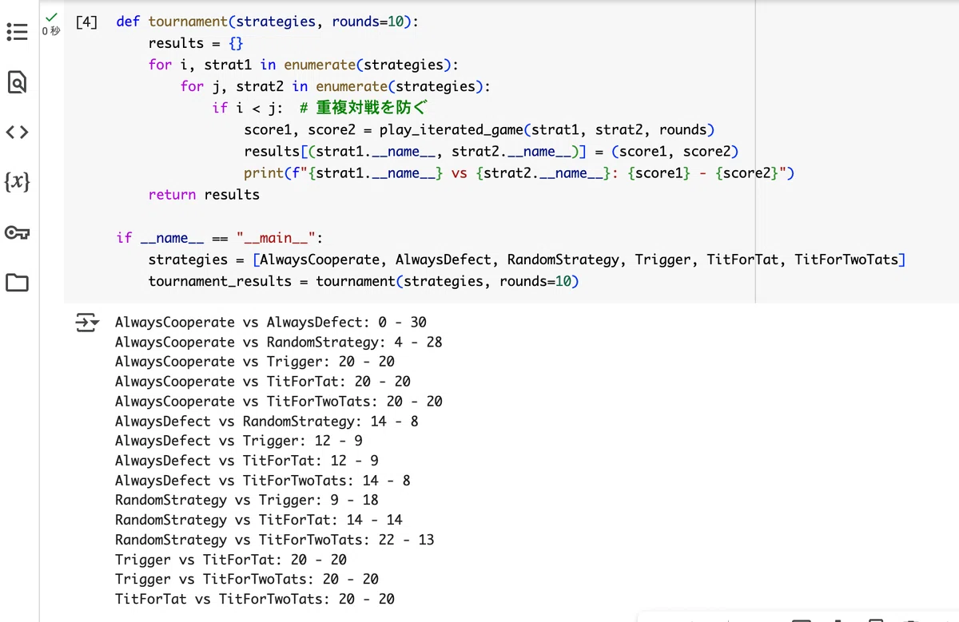Viewport: 959px width, 622px height.
Task: Click output "AlwaysDefect vs Trigger: 12 - 9"
Action: coord(239,441)
